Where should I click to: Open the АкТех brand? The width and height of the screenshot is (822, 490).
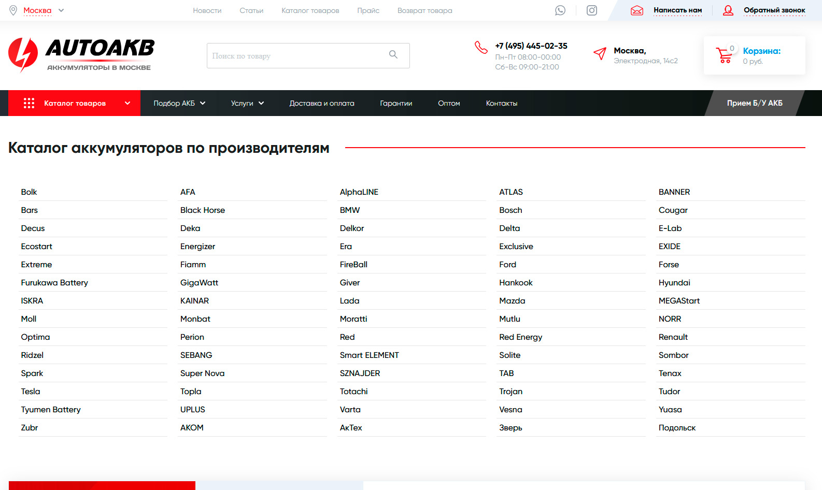pos(351,427)
